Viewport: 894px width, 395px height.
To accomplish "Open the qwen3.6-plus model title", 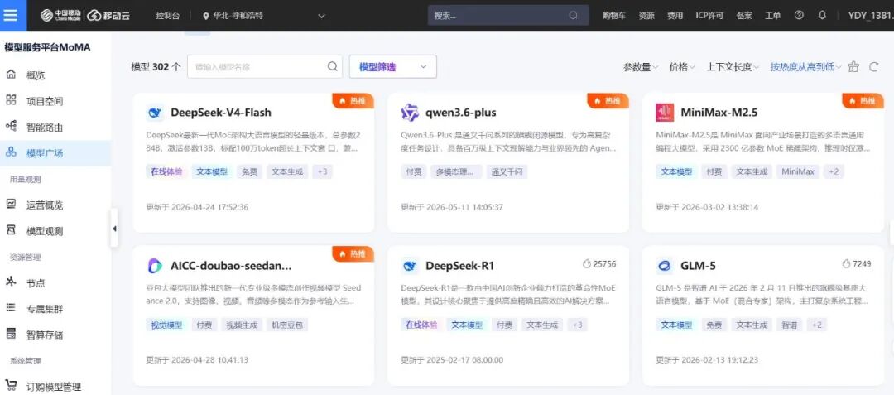I will 461,113.
